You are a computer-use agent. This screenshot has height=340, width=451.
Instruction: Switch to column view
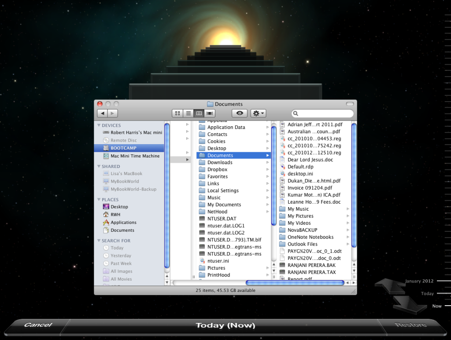pos(199,113)
